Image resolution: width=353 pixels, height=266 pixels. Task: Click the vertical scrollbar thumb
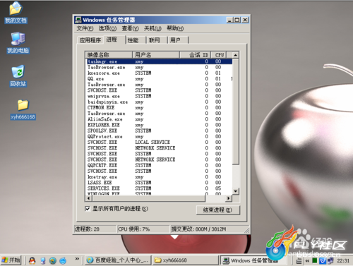[x=236, y=111]
